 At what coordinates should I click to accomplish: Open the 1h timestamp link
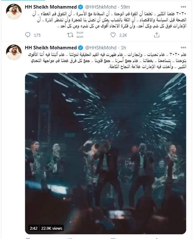coord(123,47)
